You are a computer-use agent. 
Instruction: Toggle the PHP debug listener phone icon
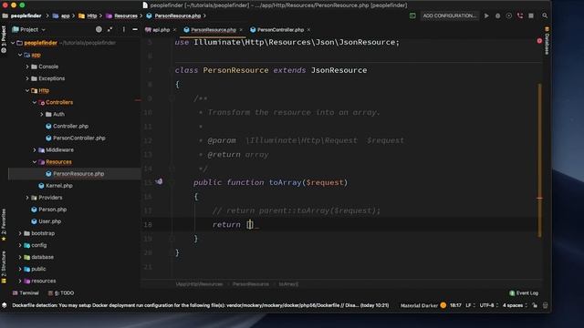point(520,15)
